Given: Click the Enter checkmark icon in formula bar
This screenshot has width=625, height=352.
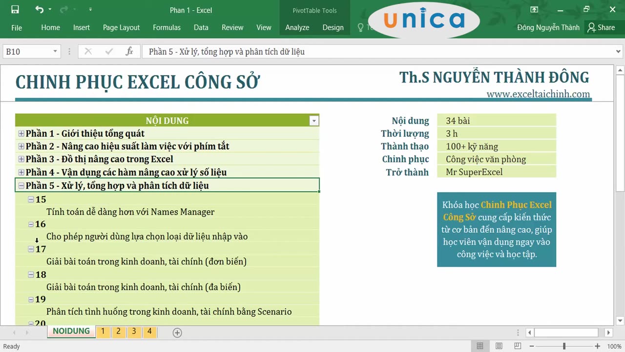Looking at the screenshot, I should coord(109,51).
